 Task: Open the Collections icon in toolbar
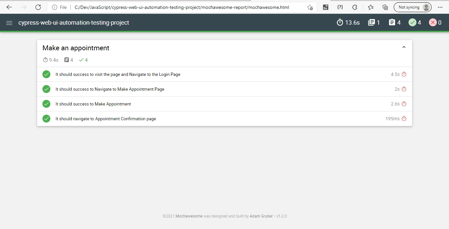pyautogui.click(x=385, y=7)
